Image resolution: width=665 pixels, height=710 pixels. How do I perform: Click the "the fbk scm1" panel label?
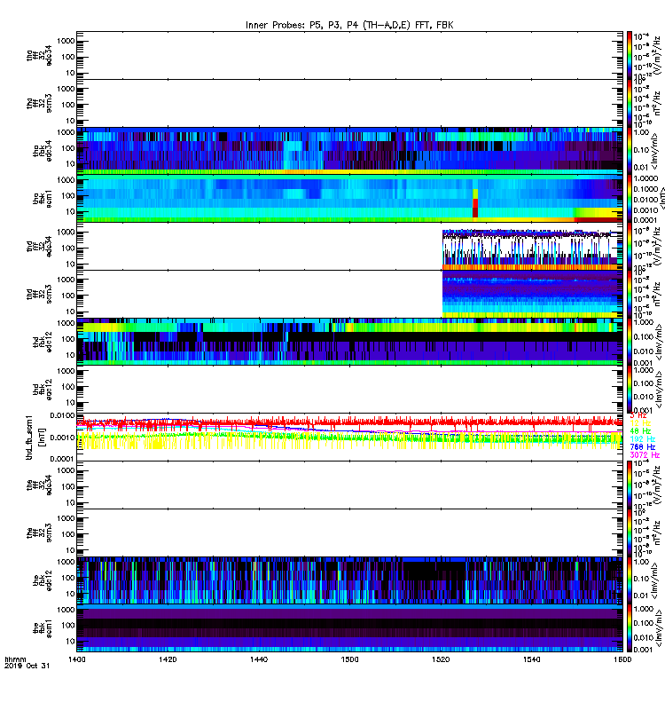[42, 628]
